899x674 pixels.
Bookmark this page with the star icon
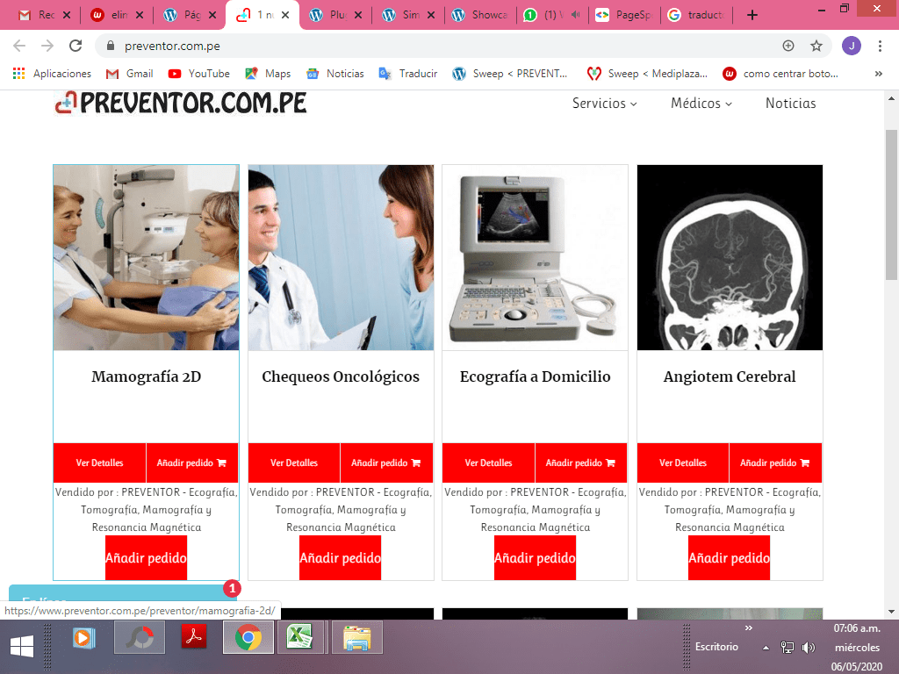(816, 46)
